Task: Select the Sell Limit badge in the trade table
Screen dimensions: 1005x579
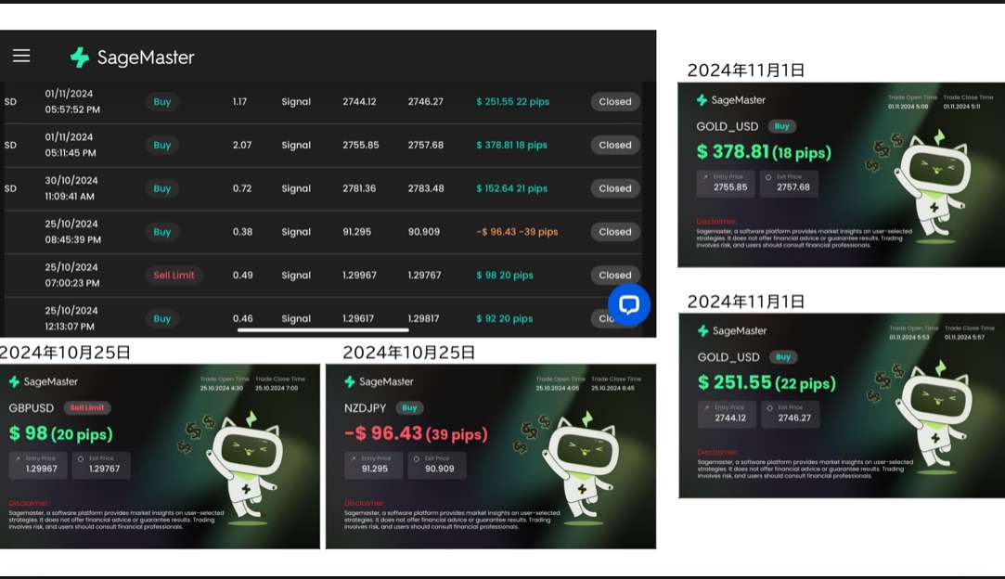Action: [x=174, y=276]
